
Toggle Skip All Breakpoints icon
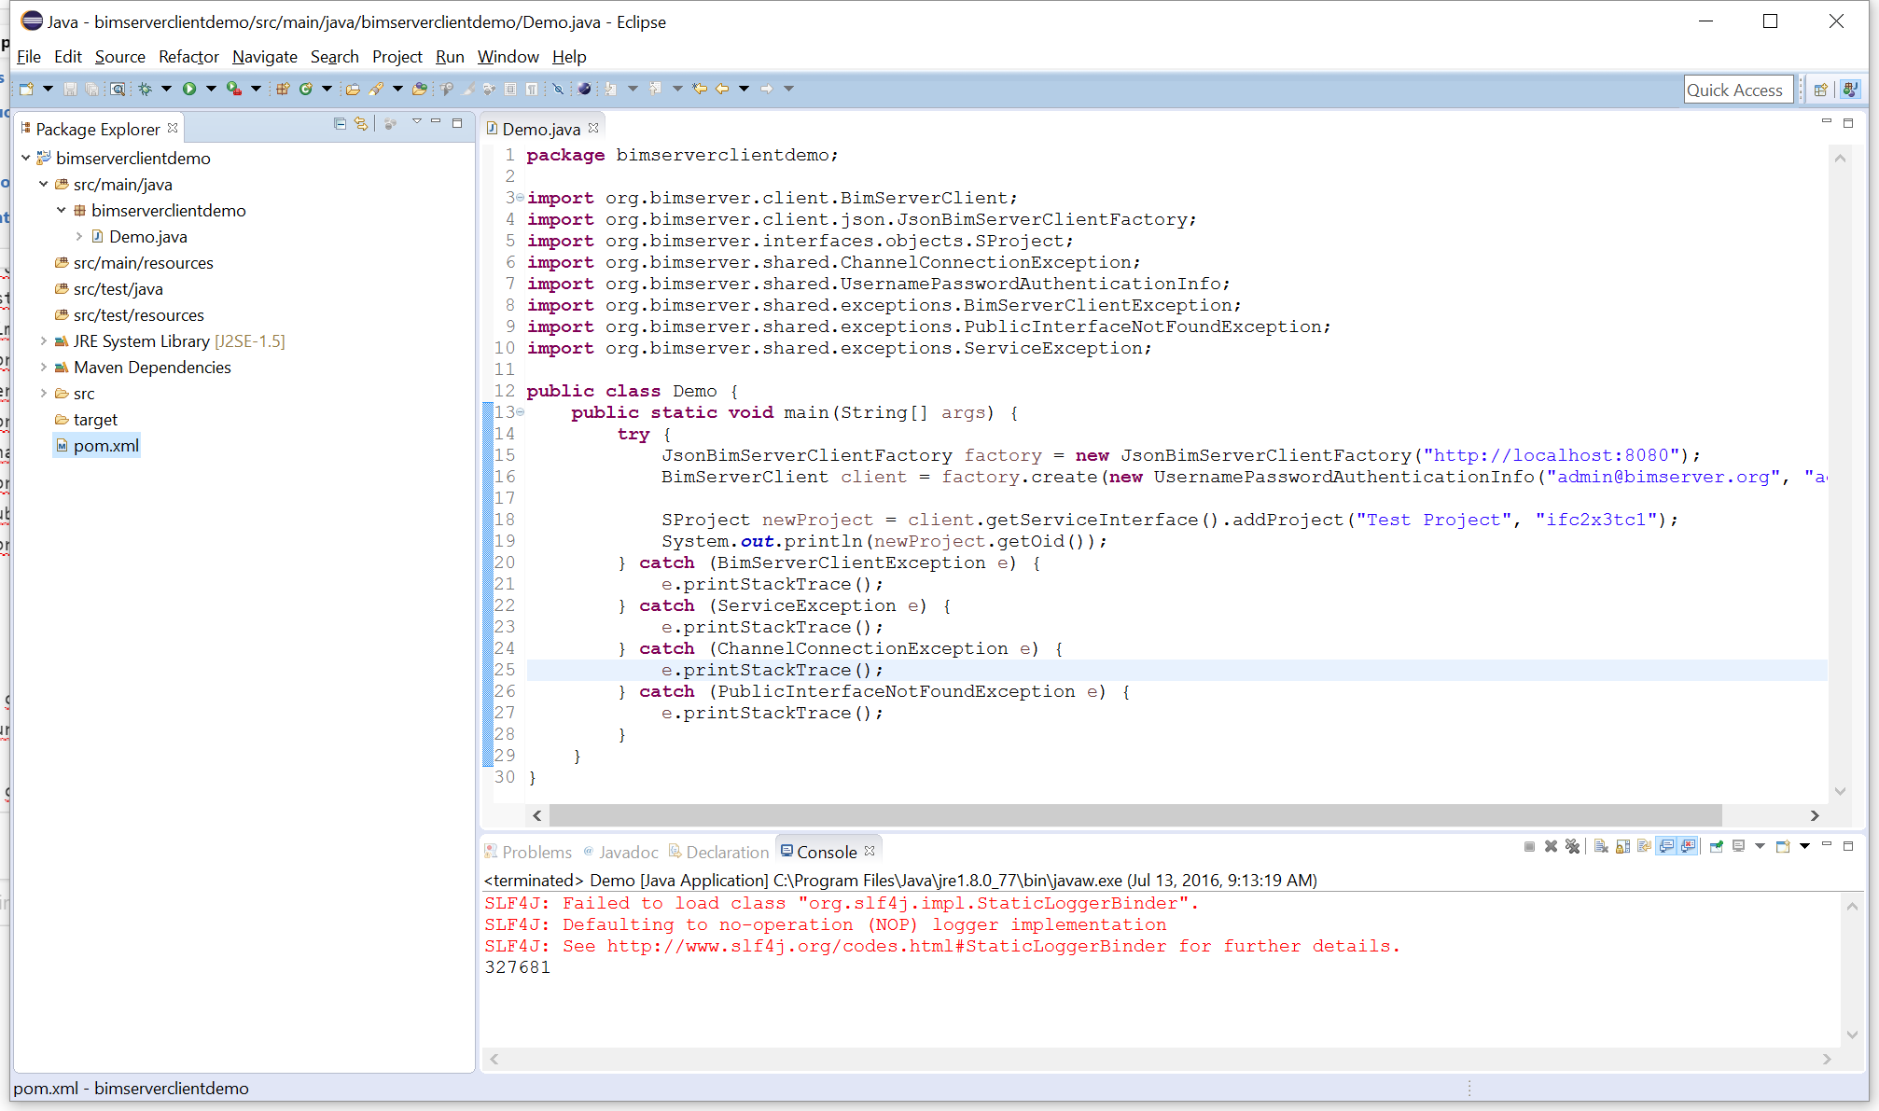click(558, 89)
